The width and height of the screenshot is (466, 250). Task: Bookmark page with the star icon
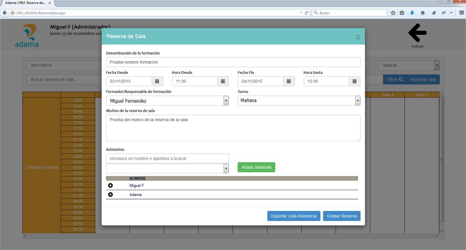coord(393,13)
